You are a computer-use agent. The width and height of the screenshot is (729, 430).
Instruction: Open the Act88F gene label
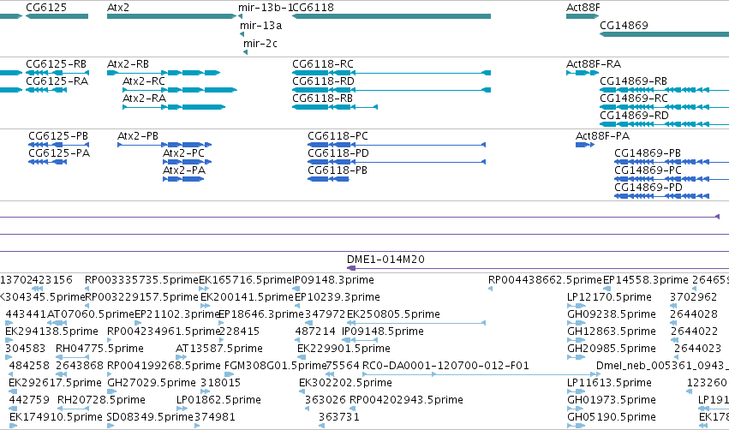[x=583, y=8]
